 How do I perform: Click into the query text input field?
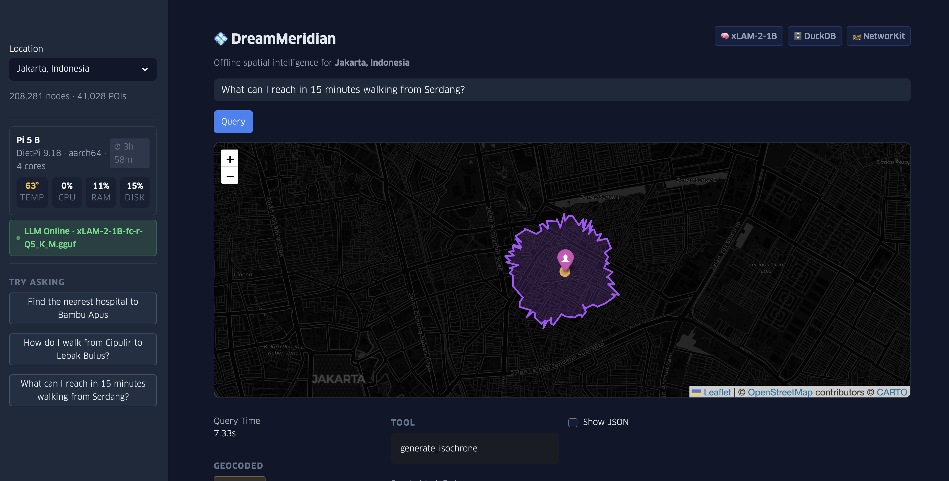click(x=561, y=90)
